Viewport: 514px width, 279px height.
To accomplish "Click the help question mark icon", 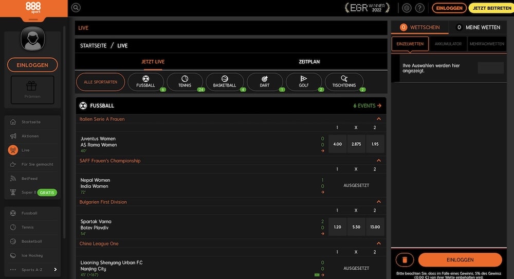I will tap(420, 8).
